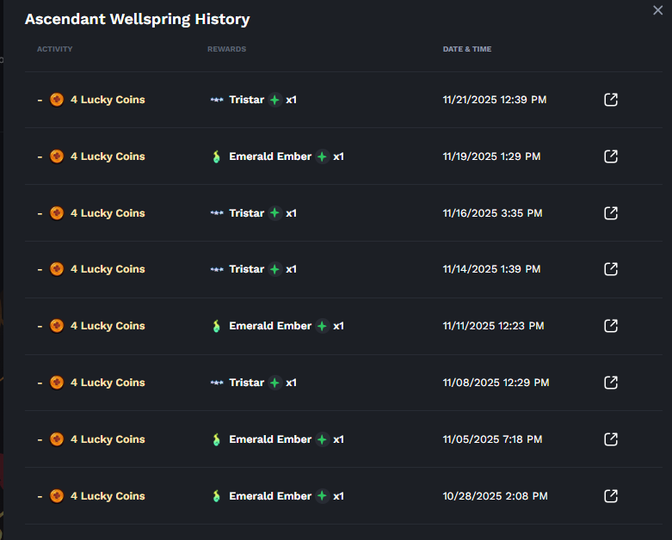This screenshot has width=672, height=540.
Task: Select date text 11/16/2025 3:35 PM
Action: click(492, 213)
